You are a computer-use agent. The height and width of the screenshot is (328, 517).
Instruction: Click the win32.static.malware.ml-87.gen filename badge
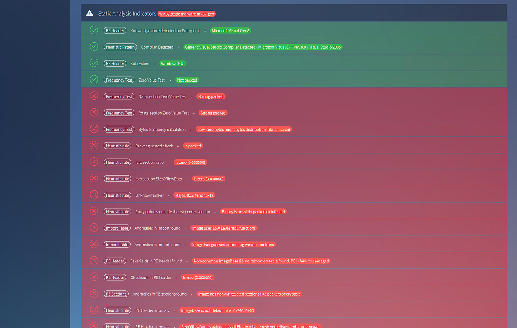click(x=187, y=13)
